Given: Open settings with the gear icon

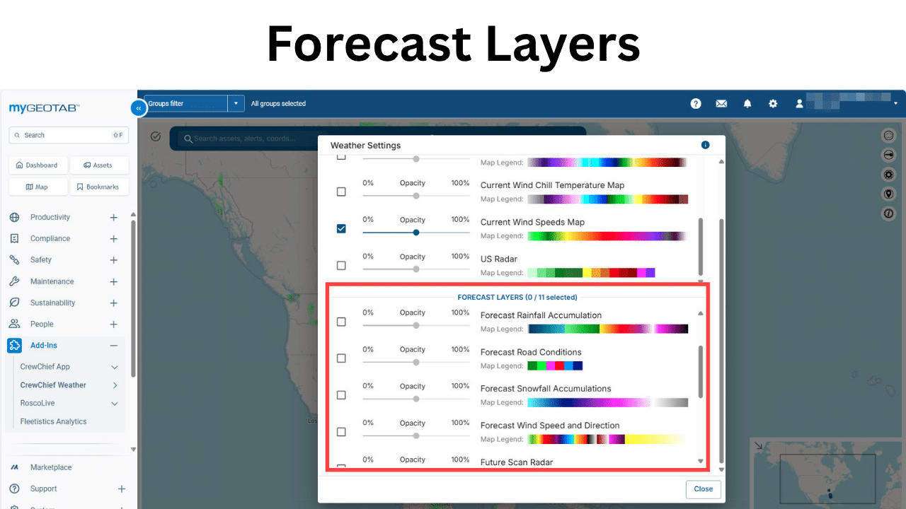Looking at the screenshot, I should pos(772,103).
